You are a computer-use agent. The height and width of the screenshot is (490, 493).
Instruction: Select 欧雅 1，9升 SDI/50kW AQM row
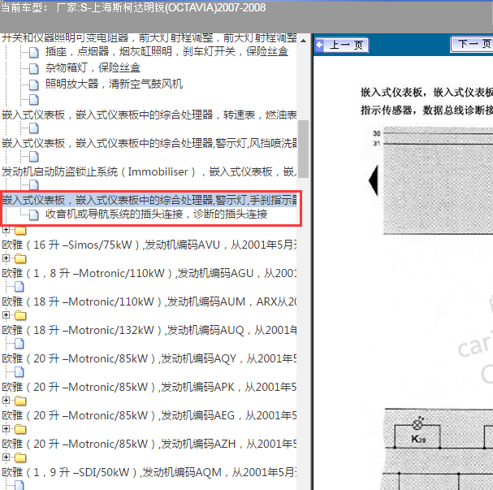click(x=149, y=472)
